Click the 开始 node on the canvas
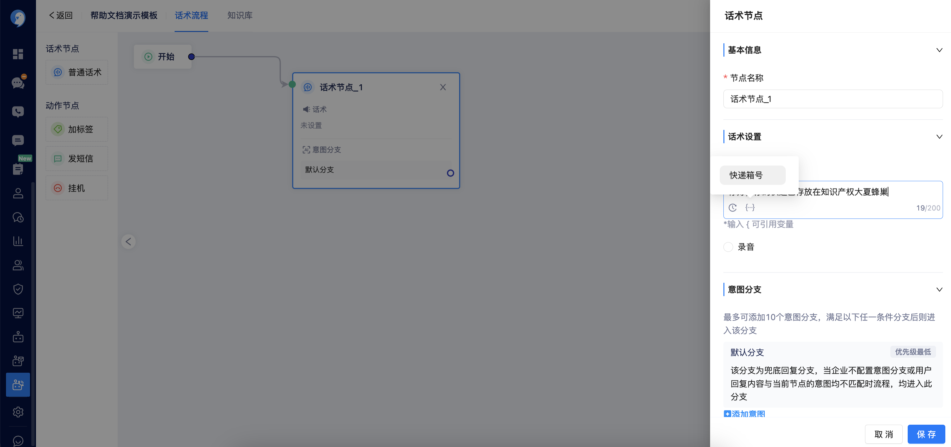 click(x=162, y=57)
